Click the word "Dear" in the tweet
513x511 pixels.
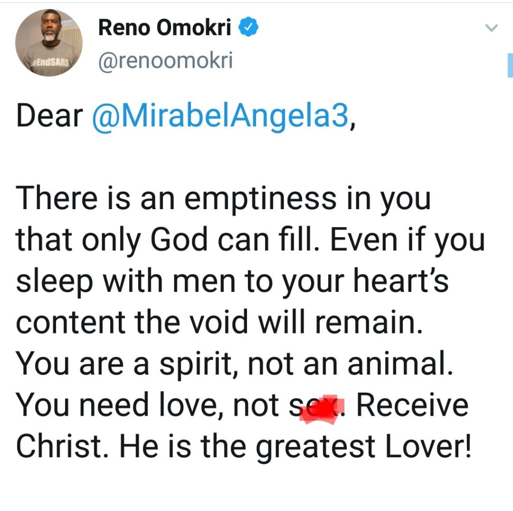pos(49,116)
